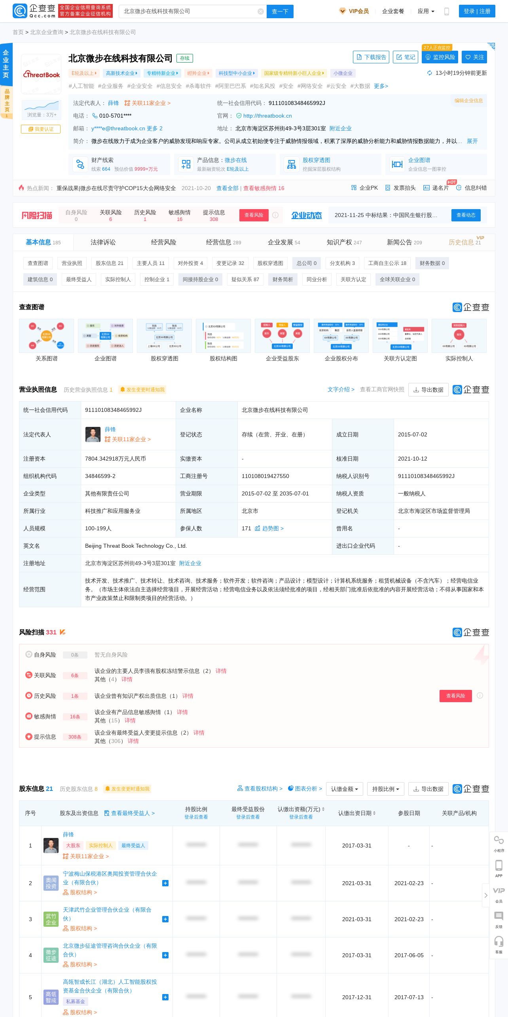Screen dimensions: 508x1017
Task: Open 递名片 business card option
Action: (x=436, y=188)
